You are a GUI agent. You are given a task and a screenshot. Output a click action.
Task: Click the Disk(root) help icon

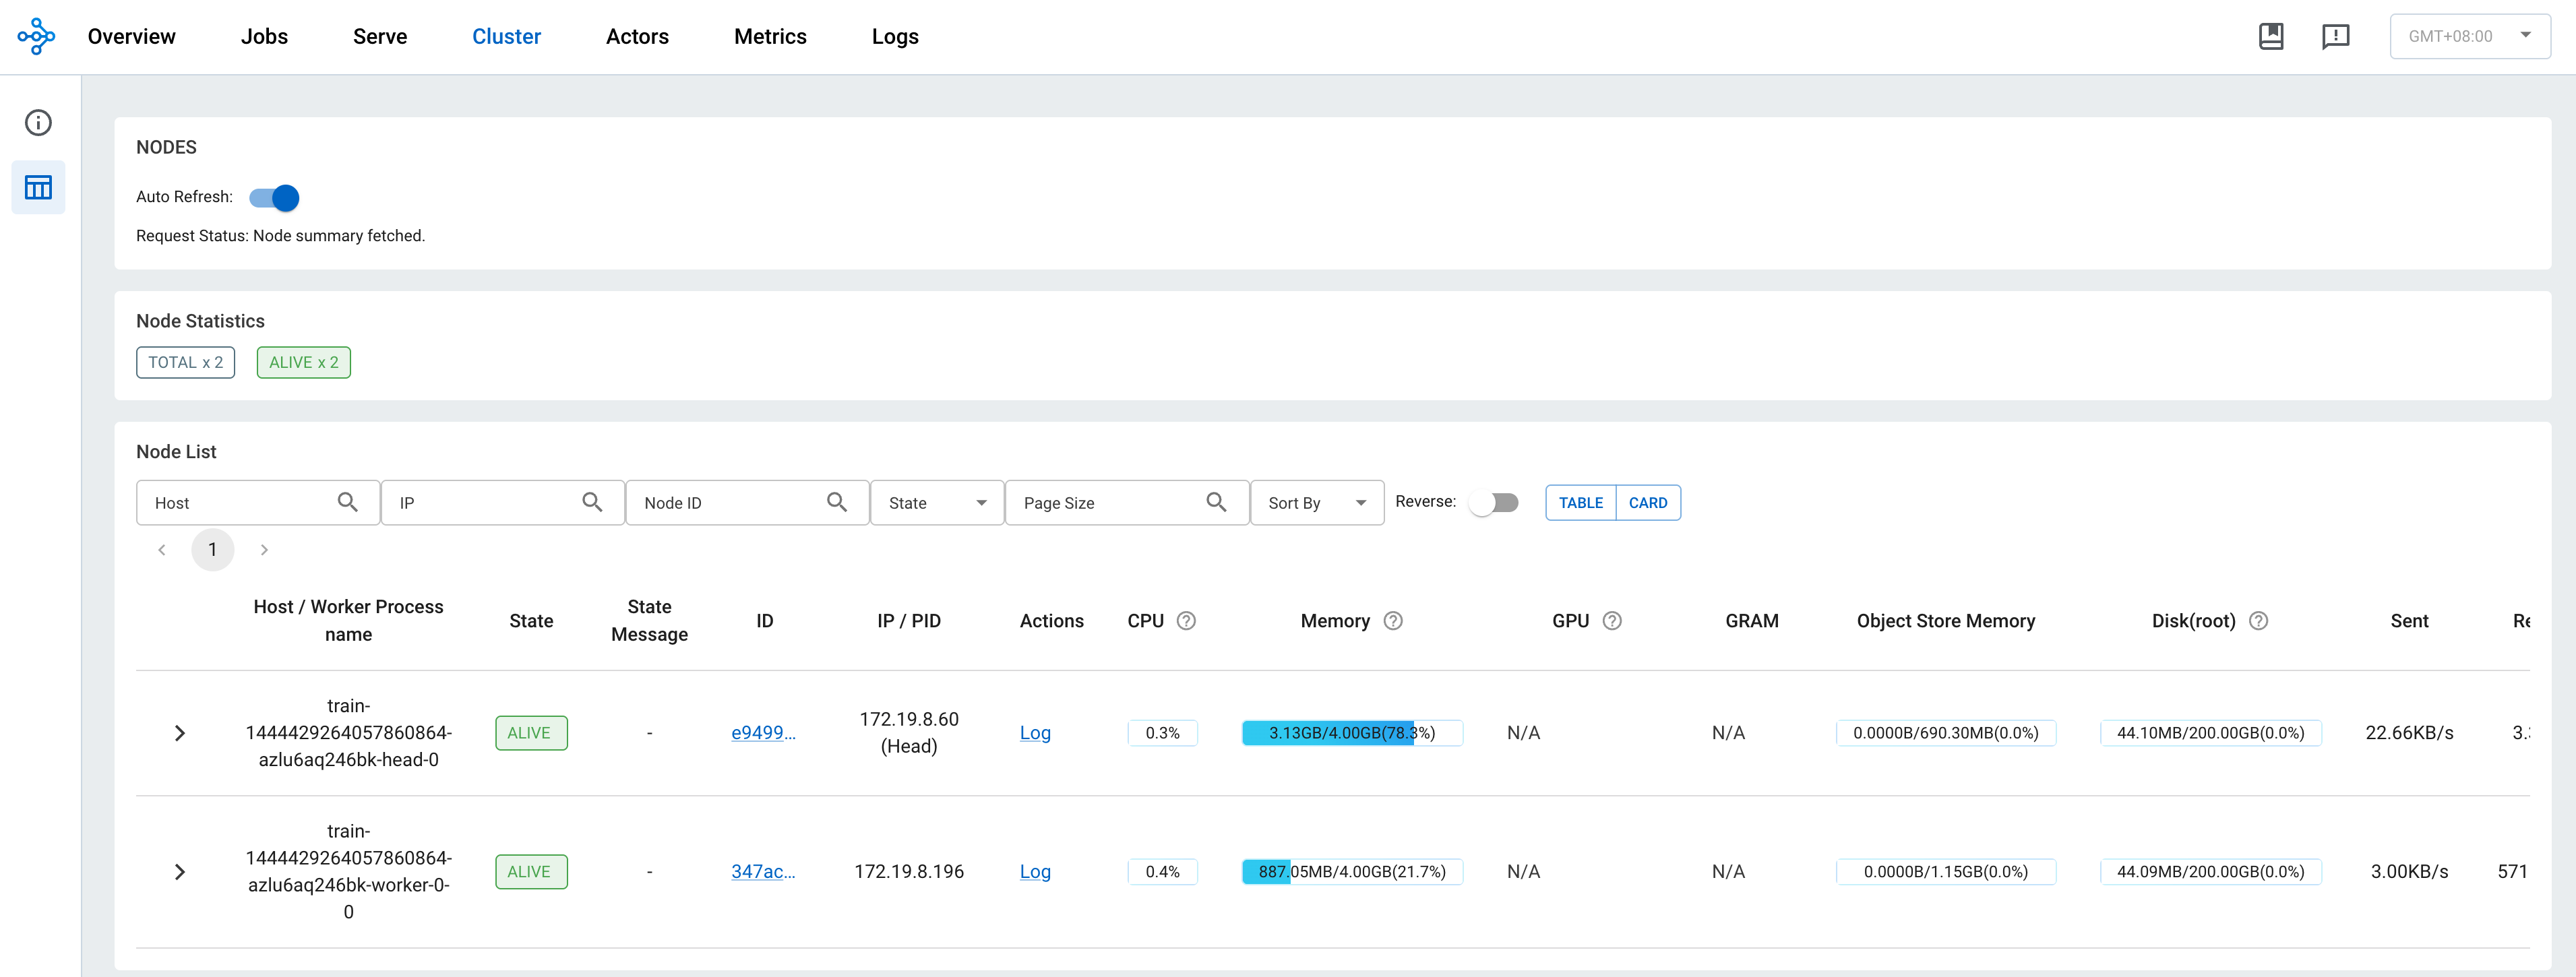point(2258,621)
